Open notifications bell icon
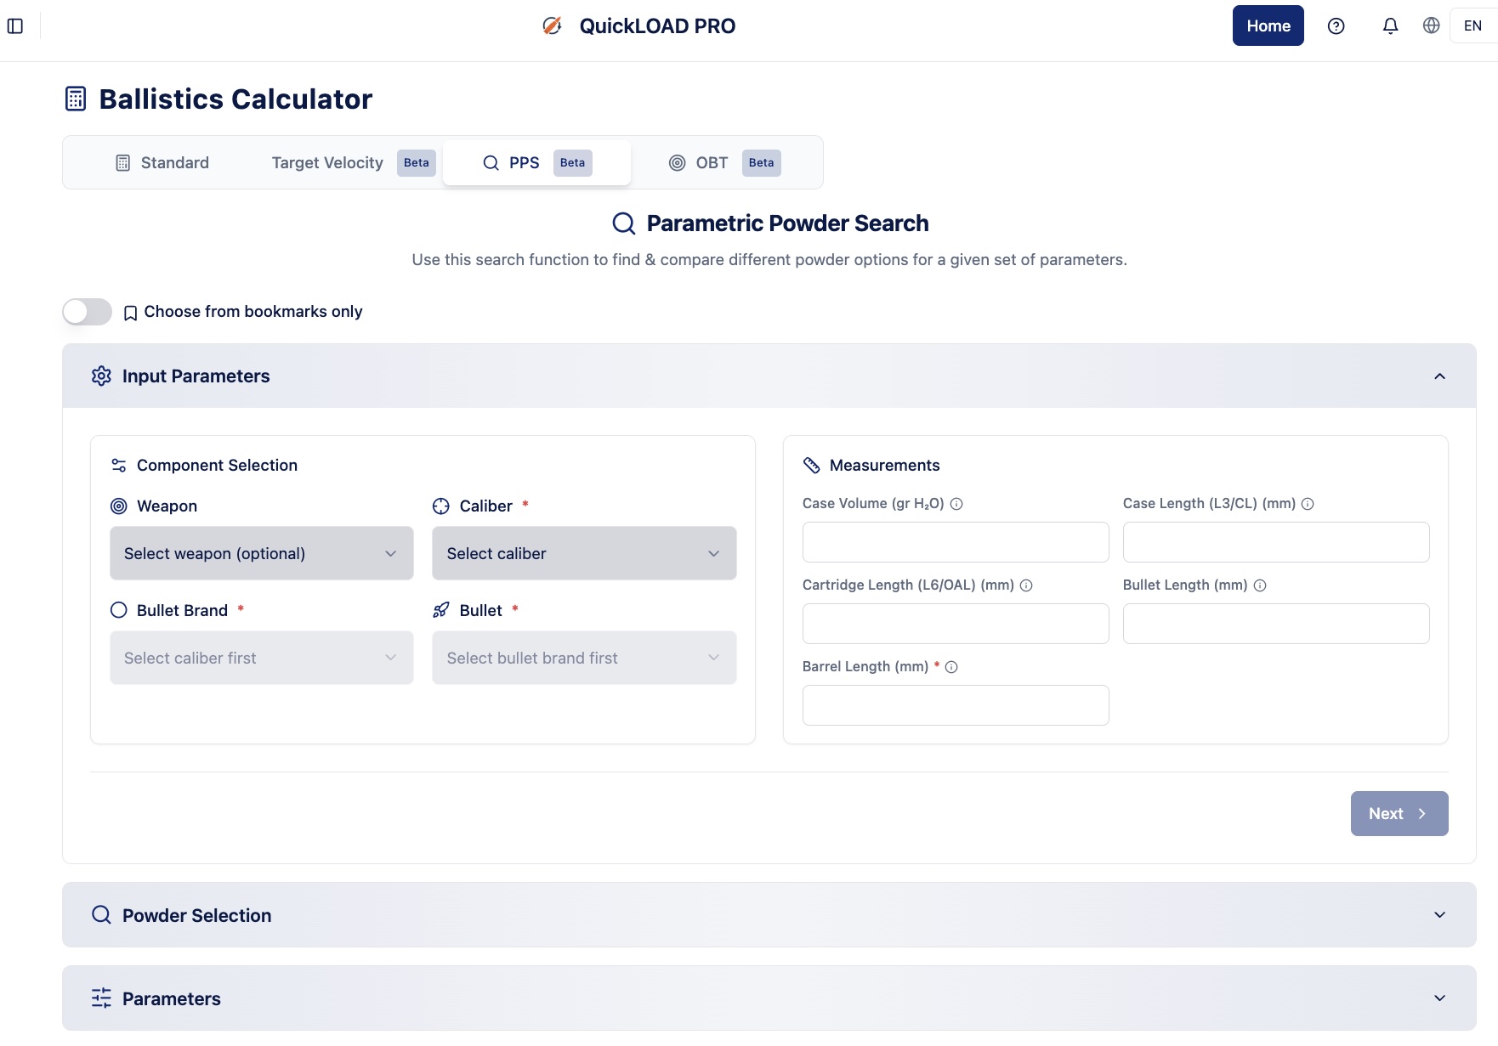This screenshot has width=1498, height=1046. 1390,26
